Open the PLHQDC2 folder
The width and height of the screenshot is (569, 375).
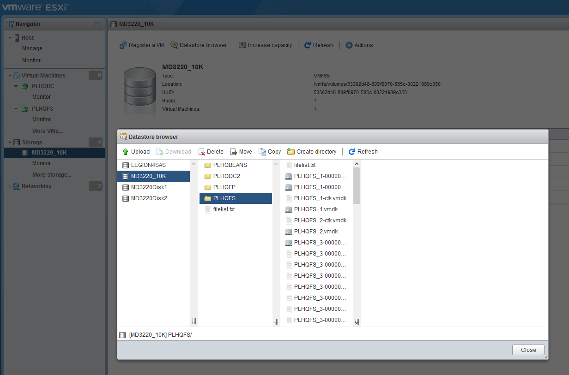(236, 176)
